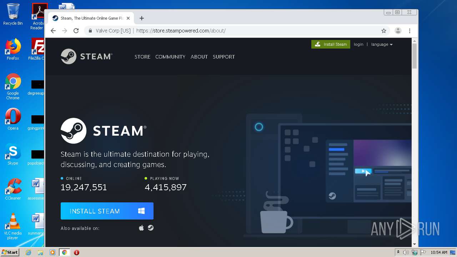
Task: Click the blue INSTALL STEAM button
Action: click(x=107, y=211)
